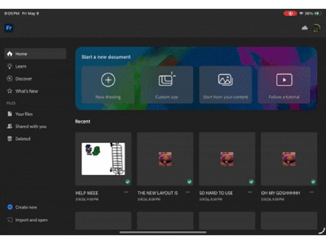
Task: Choose the Custom size document icon
Action: click(x=167, y=79)
